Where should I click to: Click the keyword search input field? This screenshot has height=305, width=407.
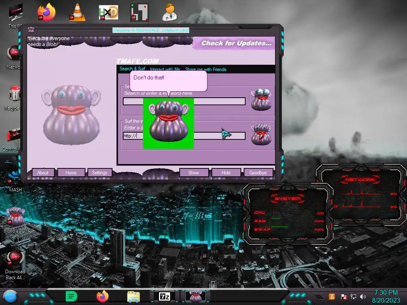tap(184, 101)
